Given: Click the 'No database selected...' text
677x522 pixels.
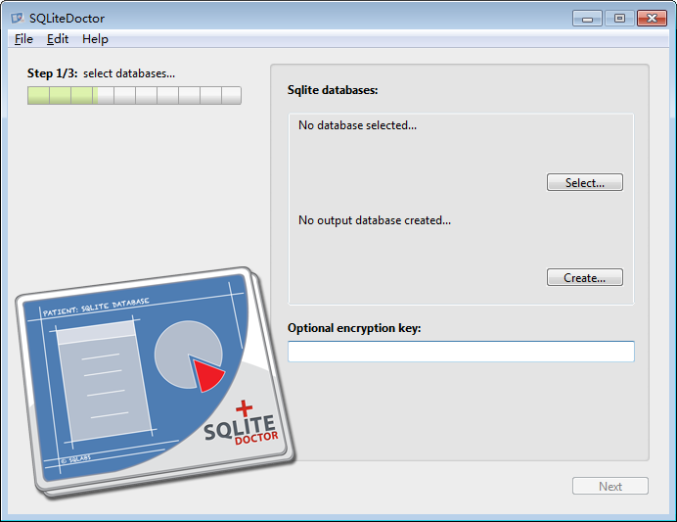Looking at the screenshot, I should click(x=357, y=125).
